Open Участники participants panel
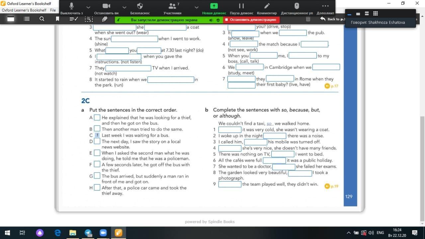 [x=172, y=9]
